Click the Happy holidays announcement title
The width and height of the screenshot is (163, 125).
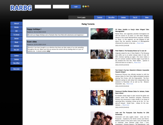pos(34,29)
